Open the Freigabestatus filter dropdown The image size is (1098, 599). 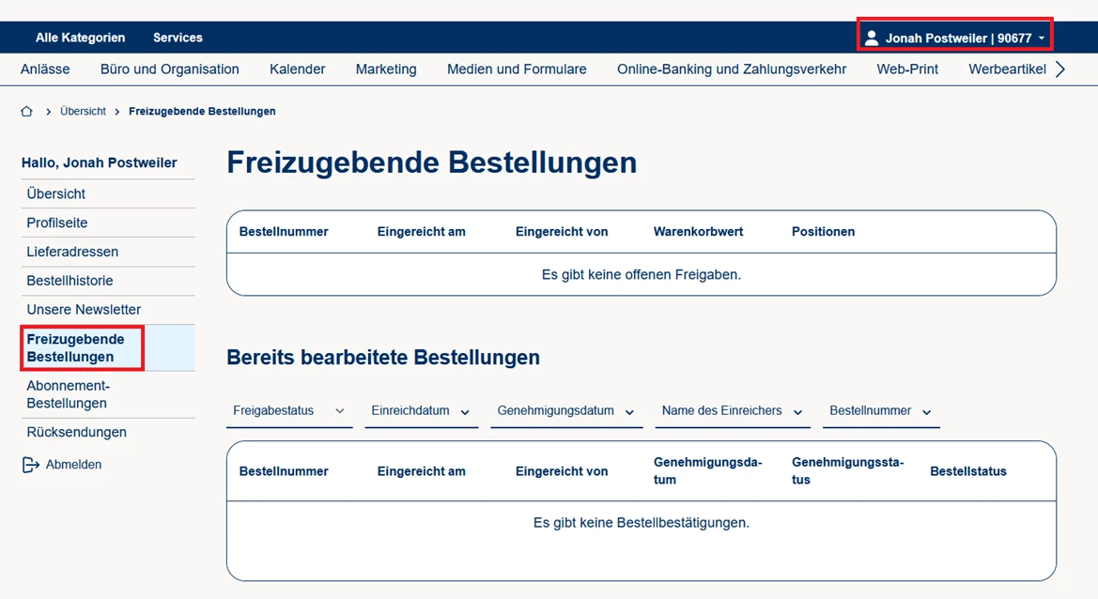[288, 411]
